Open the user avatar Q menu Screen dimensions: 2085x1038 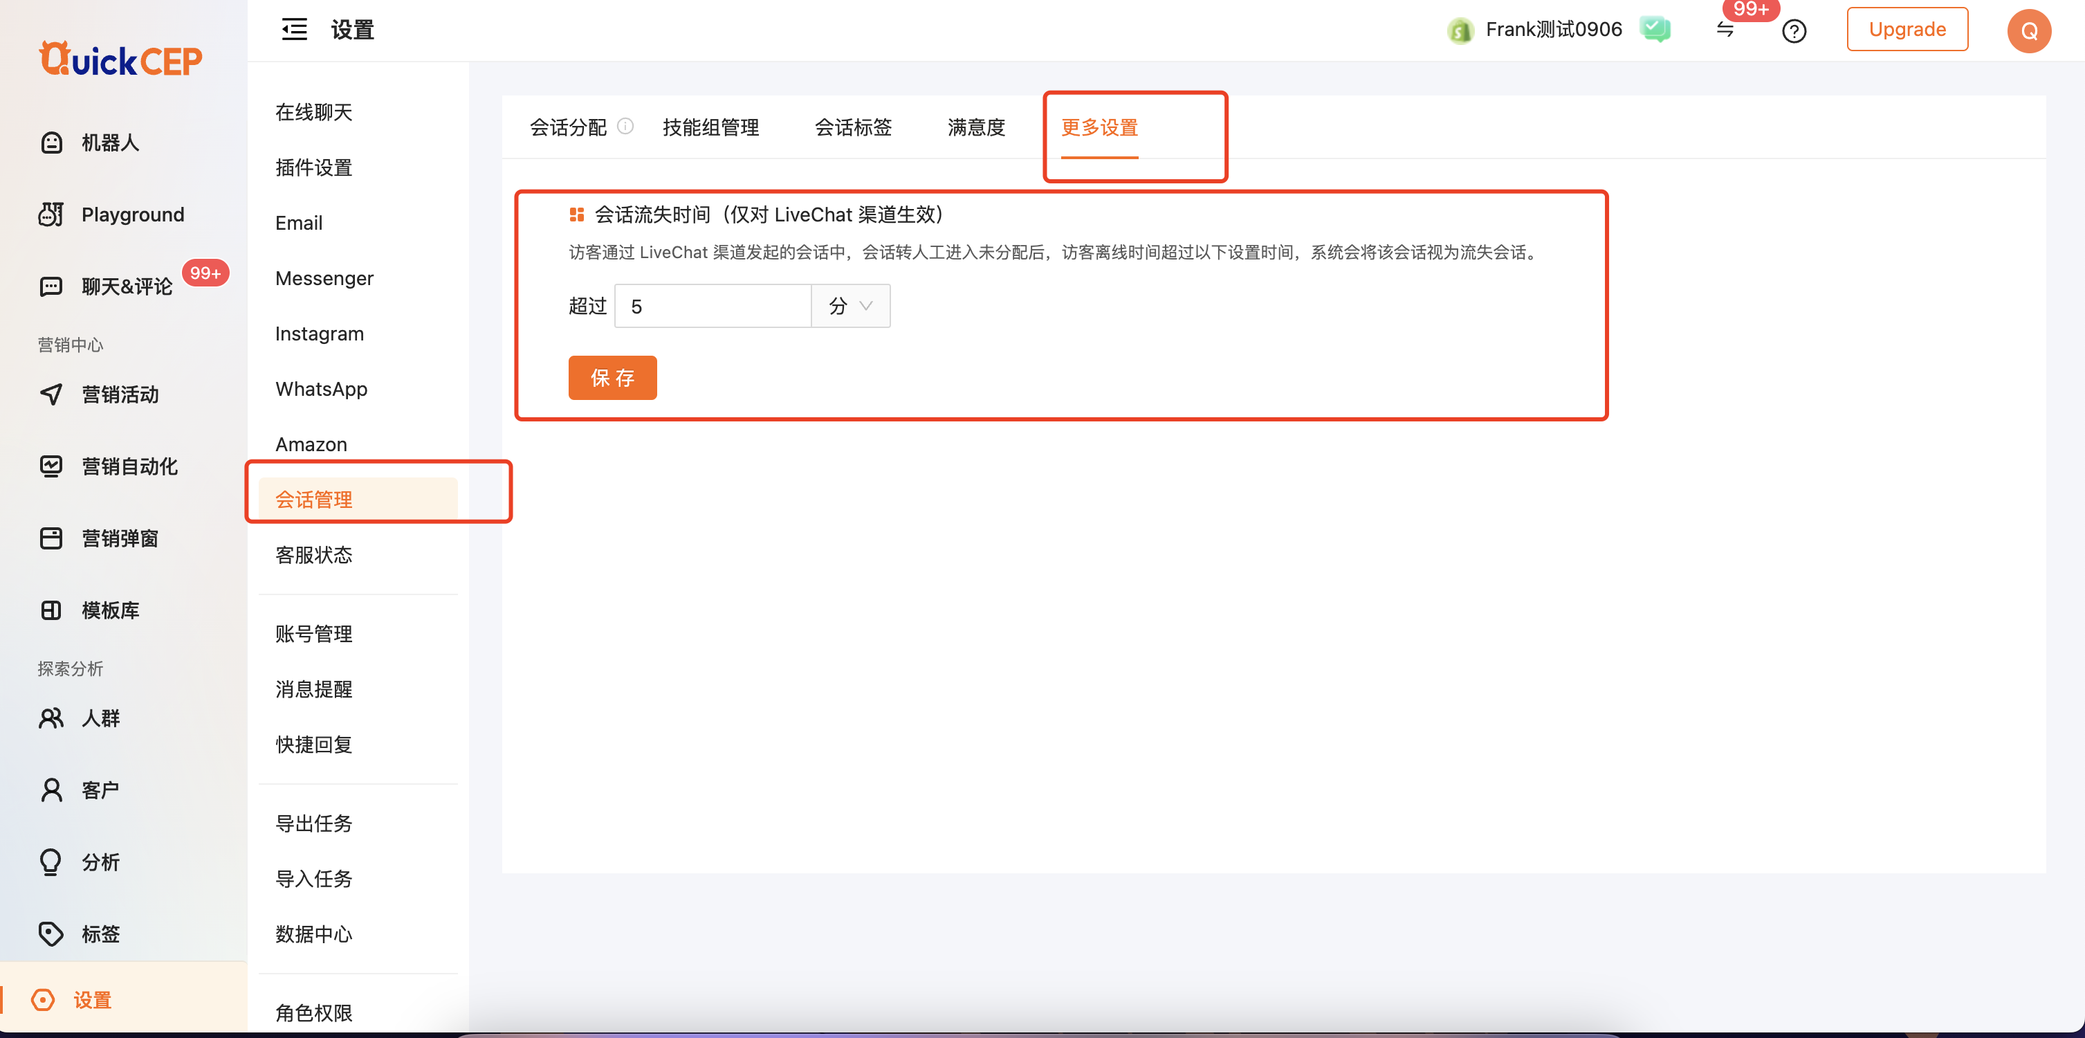click(2028, 30)
